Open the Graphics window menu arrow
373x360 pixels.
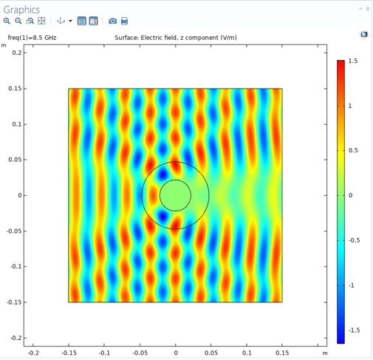pos(360,9)
